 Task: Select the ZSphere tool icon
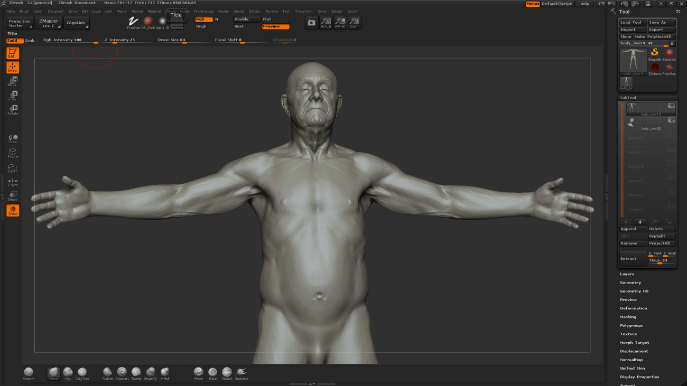(655, 68)
